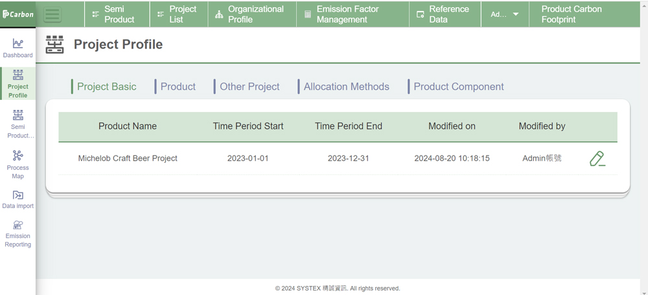Switch to the Product Component tab
The height and width of the screenshot is (295, 648).
pos(458,87)
